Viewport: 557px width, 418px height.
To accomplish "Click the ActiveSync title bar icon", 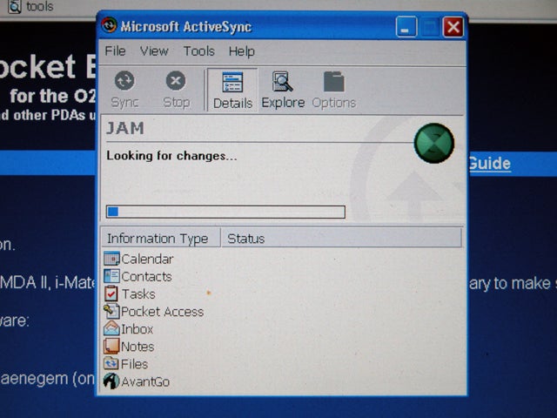I will (x=109, y=25).
